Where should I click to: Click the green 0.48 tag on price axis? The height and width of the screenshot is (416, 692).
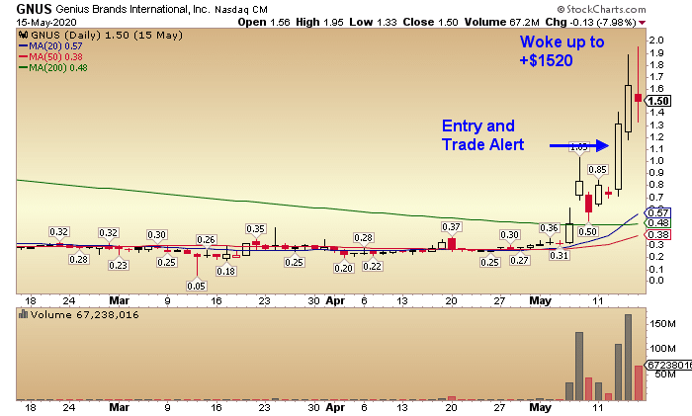658,223
